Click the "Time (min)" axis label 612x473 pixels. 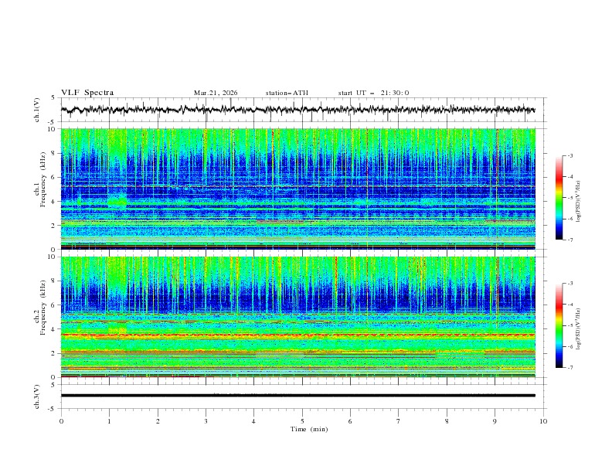[x=309, y=429]
